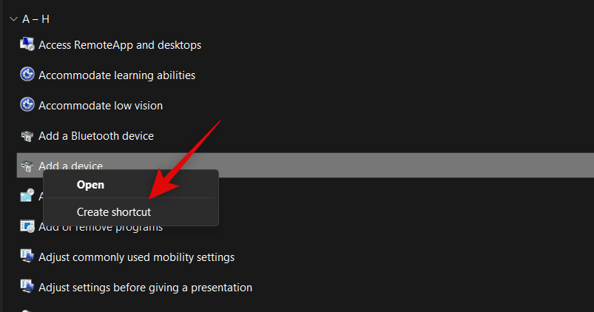Choose Create shortcut from context menu
The width and height of the screenshot is (594, 312).
[114, 212]
